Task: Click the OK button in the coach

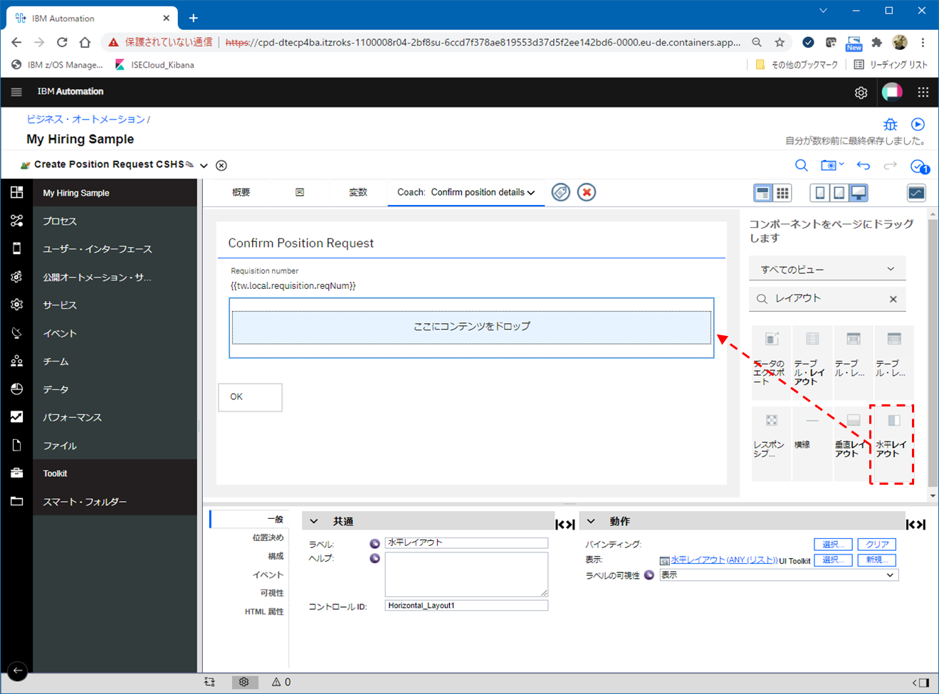Action: pos(250,397)
